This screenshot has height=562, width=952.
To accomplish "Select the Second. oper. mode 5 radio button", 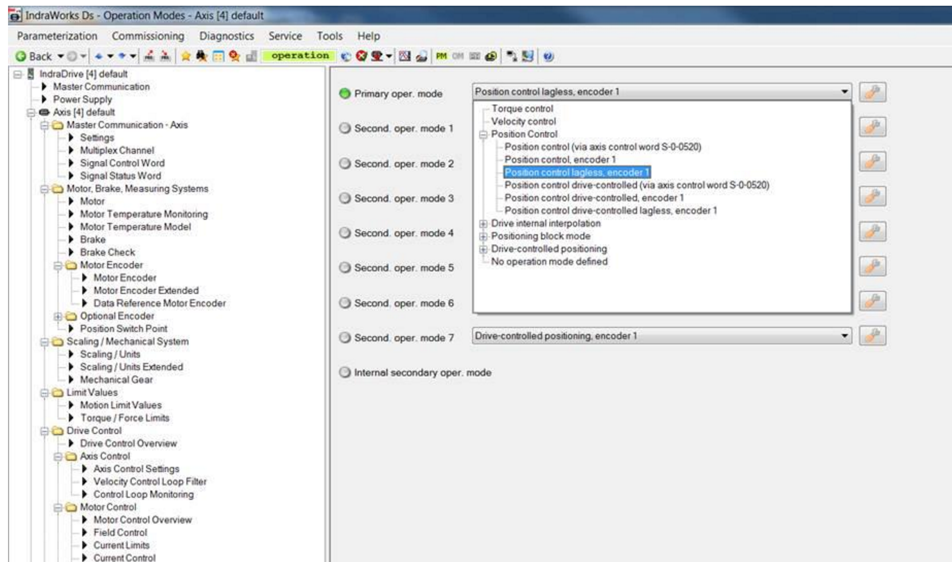I will [344, 267].
